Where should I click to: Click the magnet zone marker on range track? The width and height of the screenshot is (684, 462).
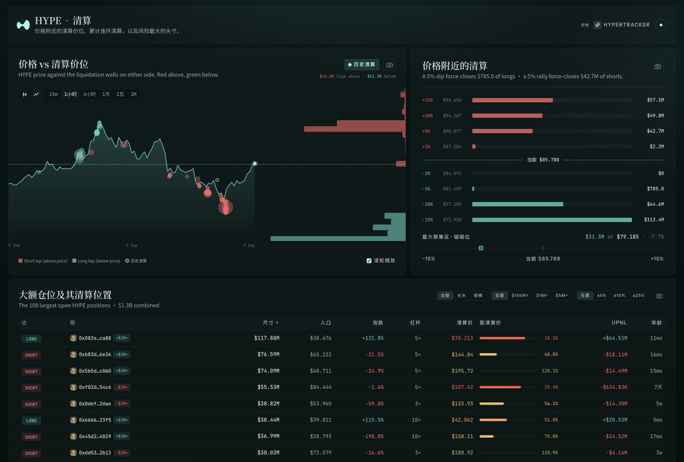pyautogui.click(x=481, y=248)
